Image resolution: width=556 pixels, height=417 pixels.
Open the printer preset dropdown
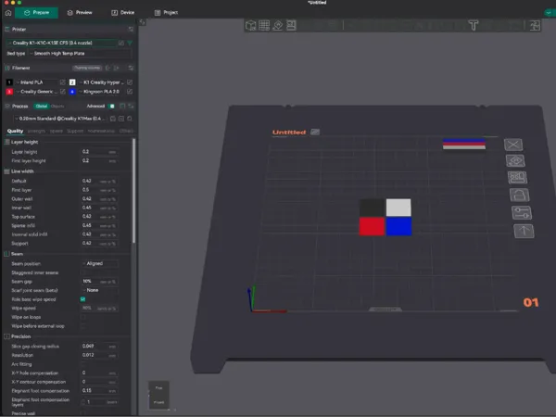[62, 43]
